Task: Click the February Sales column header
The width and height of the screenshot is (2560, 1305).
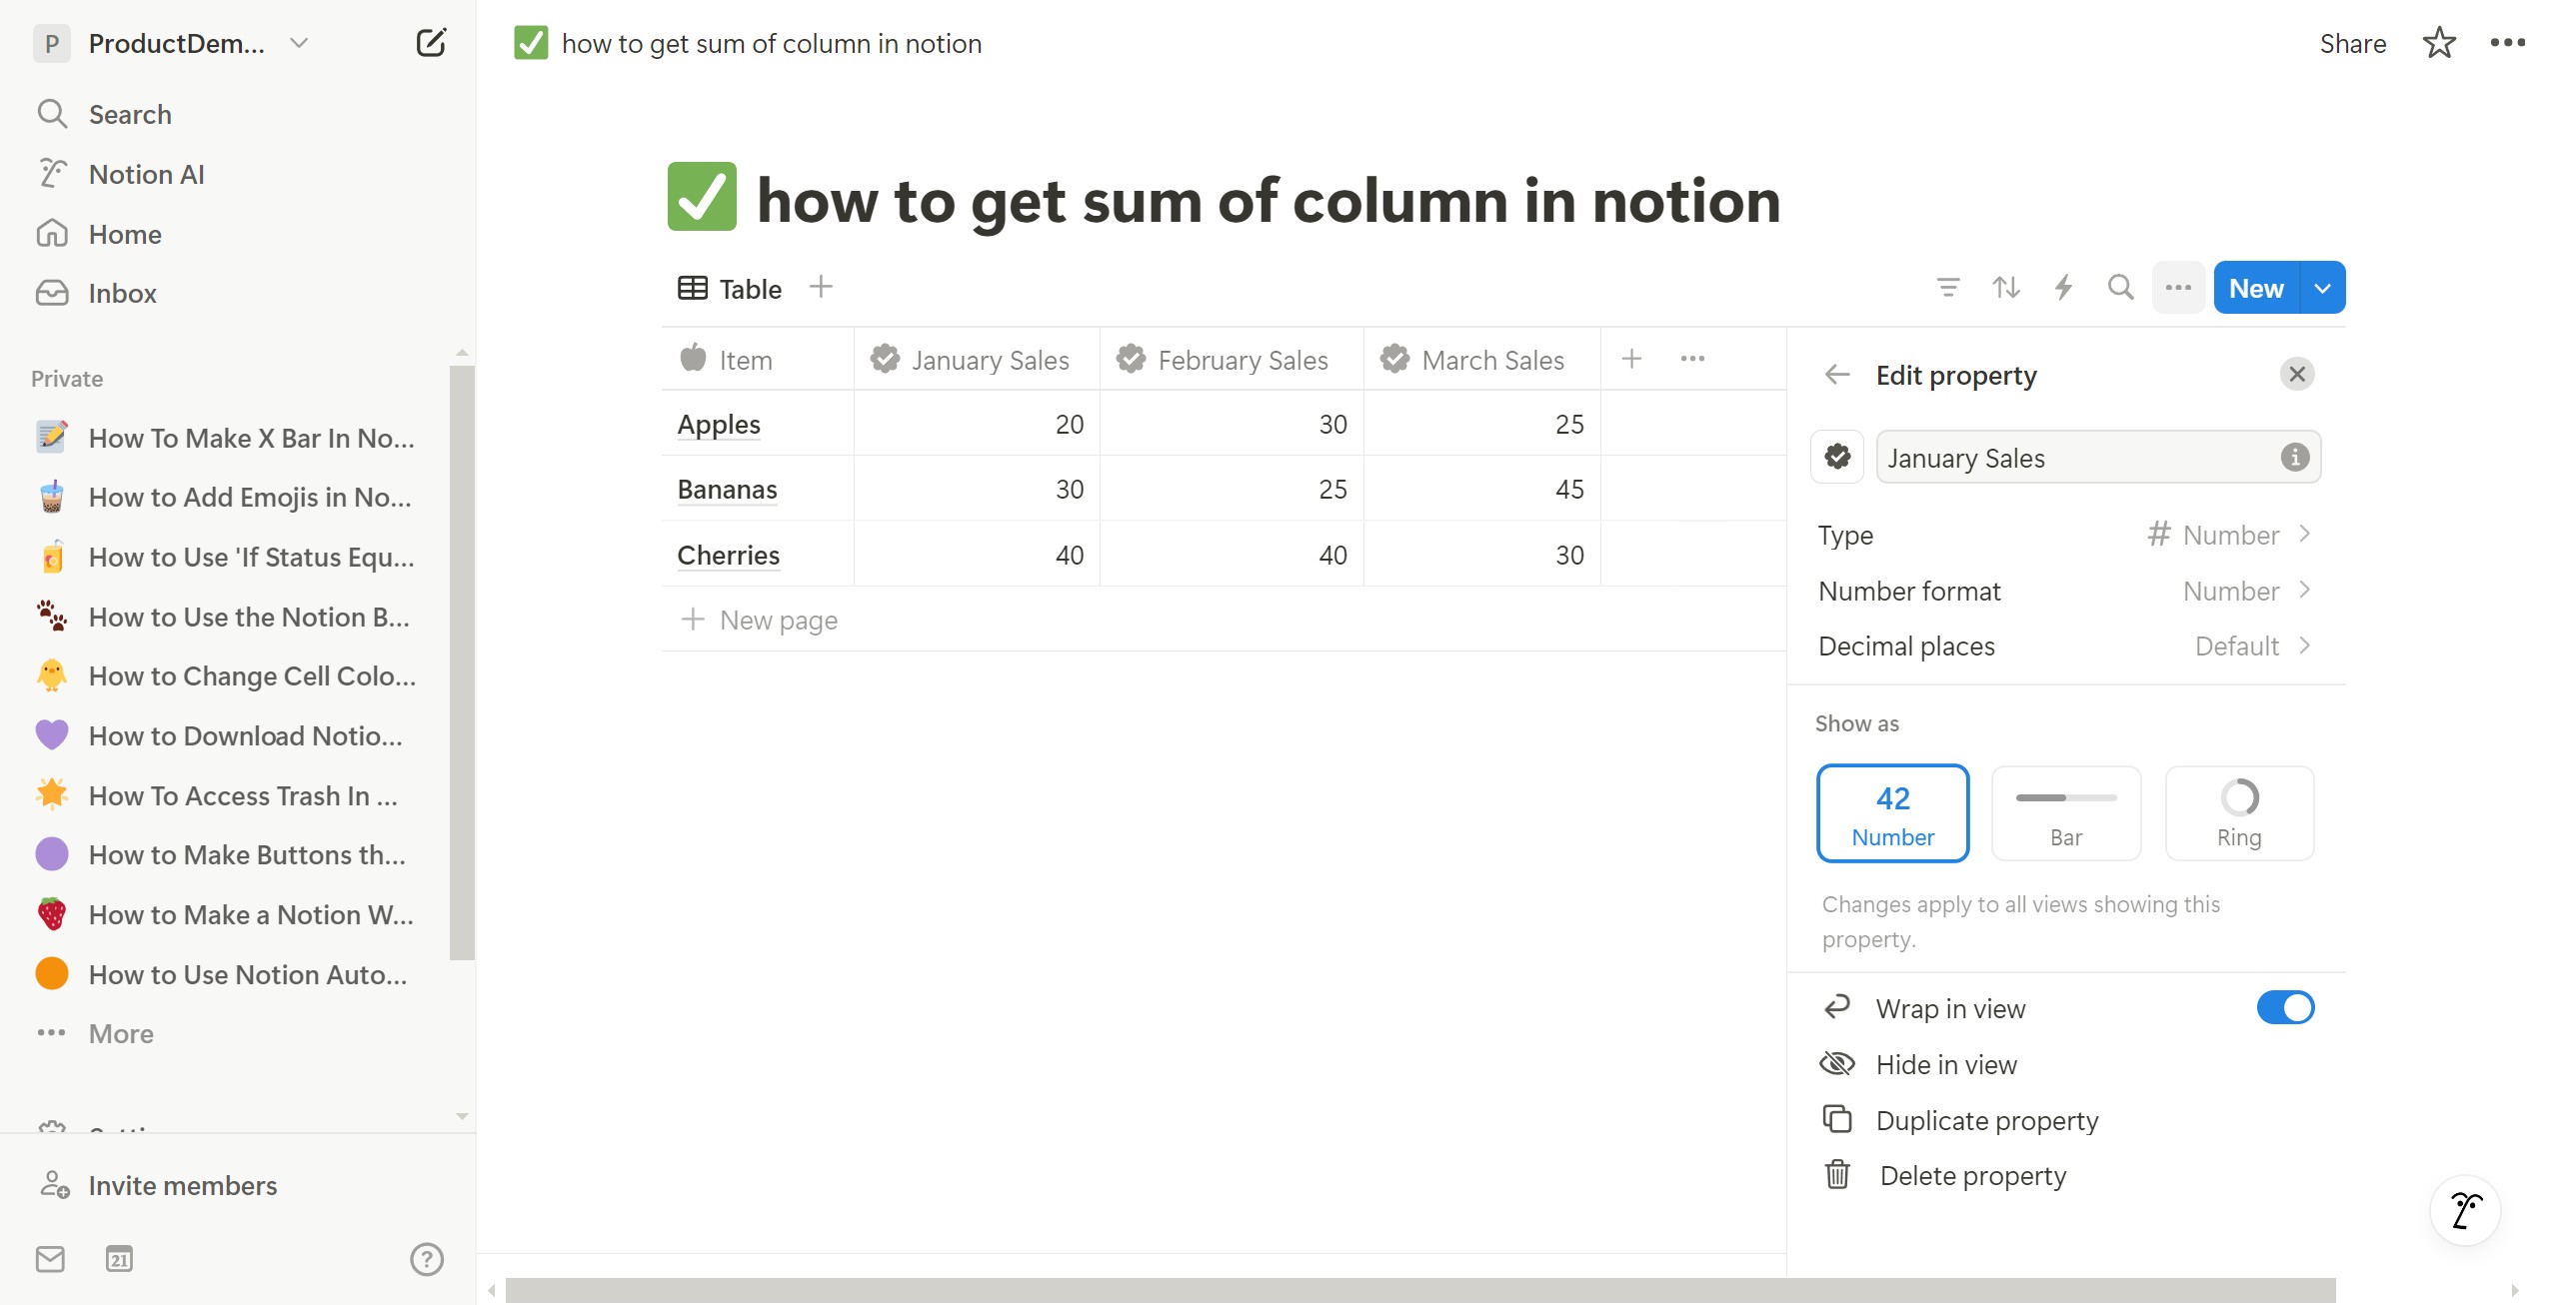Action: (1232, 360)
